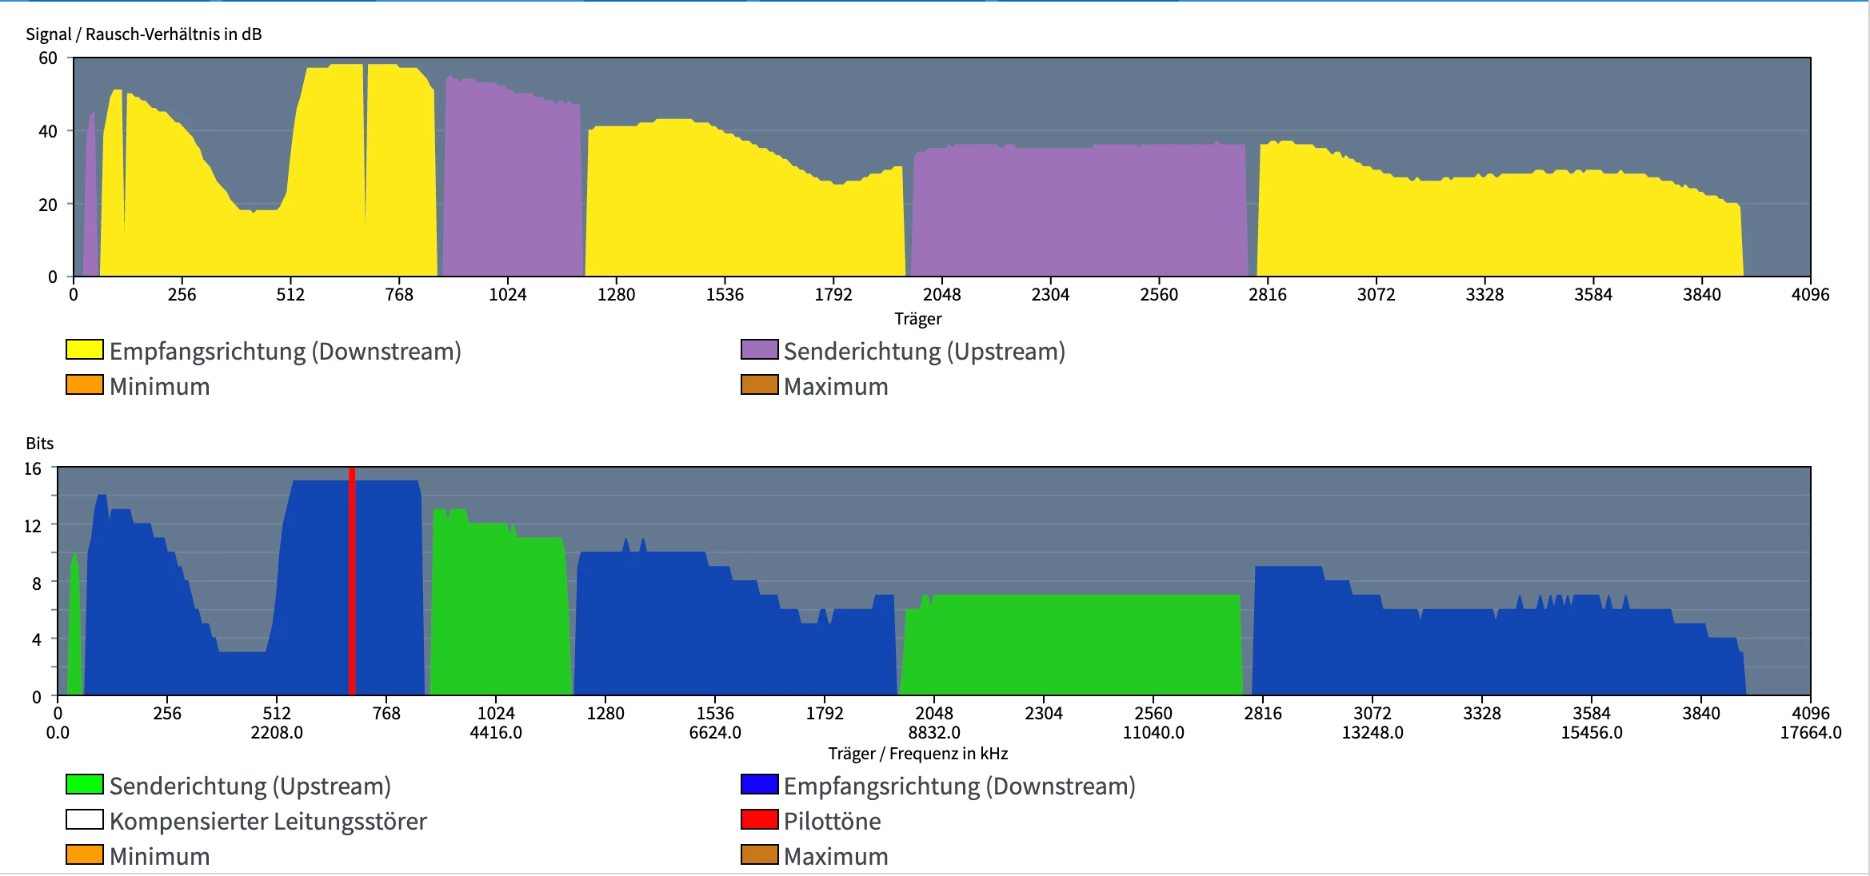Viewport: 1870px width, 876px height.
Task: Click purple Senderichtung (Upstream) legend swatch
Action: [x=759, y=350]
